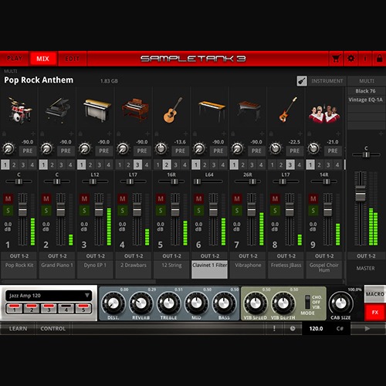Mute channel 1 Pop Rock Kit
386x386 pixels.
(8, 198)
